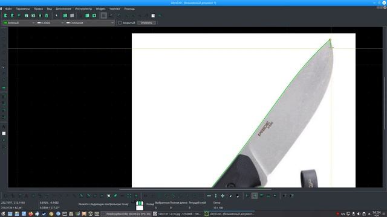Launch Firefox from the taskbar
This screenshot has height=217, width=387.
[x=30, y=214]
